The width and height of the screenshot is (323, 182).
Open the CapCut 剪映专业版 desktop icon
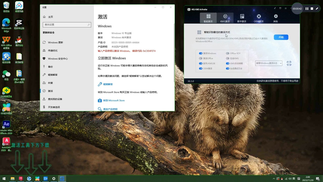19,24
